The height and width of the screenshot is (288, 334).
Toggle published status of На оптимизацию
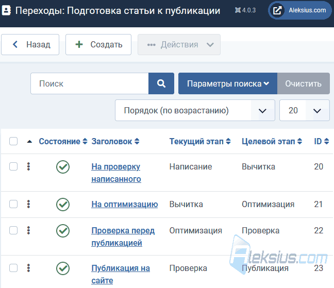coord(63,205)
